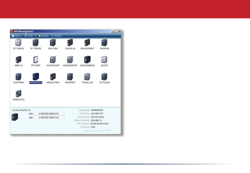Open the Menu toolbar item
Image resolution: width=250 pixels, height=173 pixels.
(x=18, y=36)
